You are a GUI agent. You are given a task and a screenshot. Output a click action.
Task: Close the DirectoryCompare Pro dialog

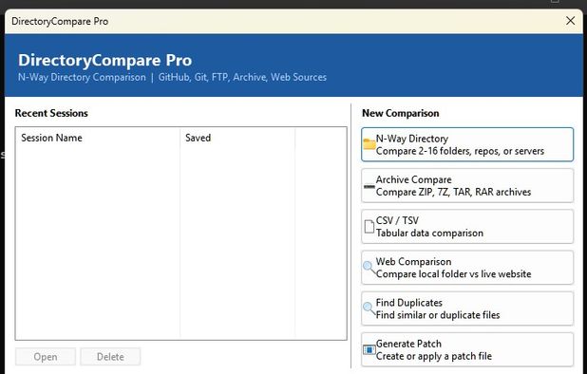point(570,21)
